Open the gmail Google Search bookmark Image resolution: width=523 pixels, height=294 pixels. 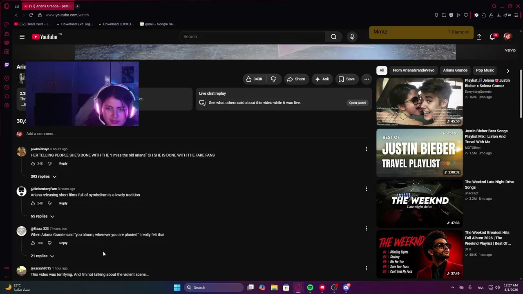[158, 24]
